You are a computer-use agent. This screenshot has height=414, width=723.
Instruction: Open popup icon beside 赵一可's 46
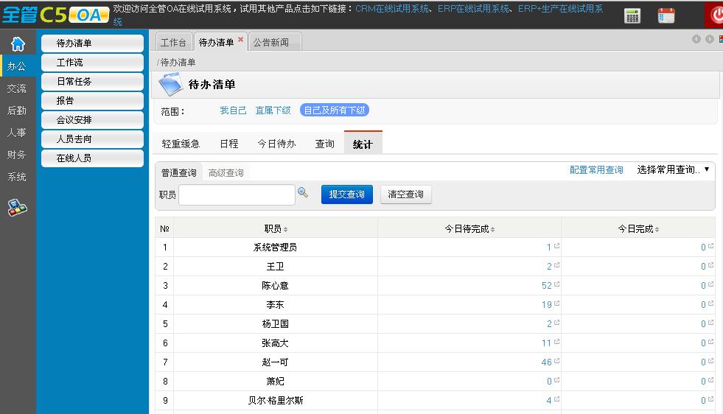pyautogui.click(x=557, y=360)
